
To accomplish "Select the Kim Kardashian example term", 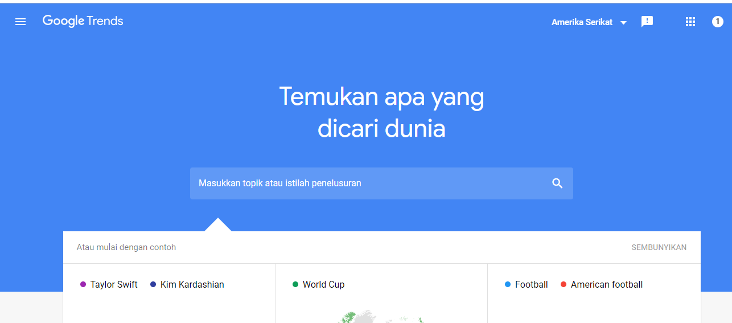I will coord(192,284).
